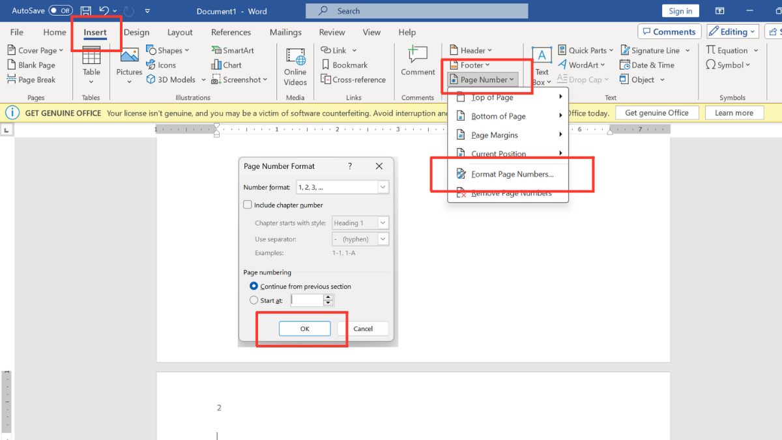Click the Start at number field
The image size is (782, 440).
[x=308, y=301]
